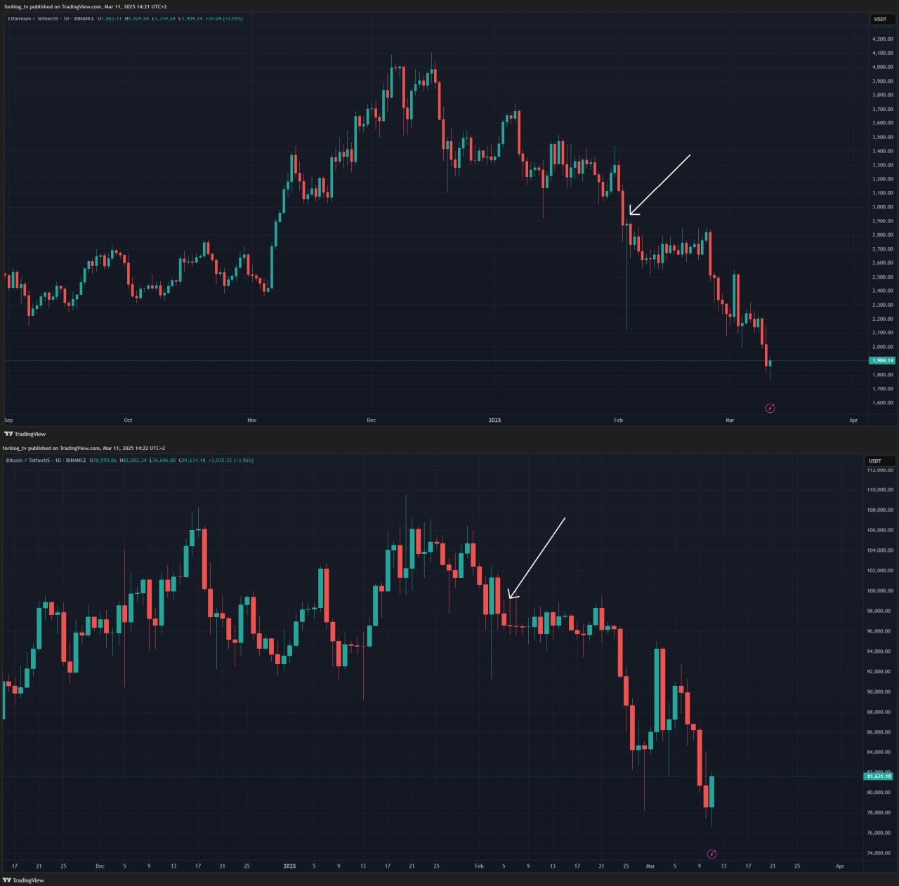Click the Apr label on Bitcoin time axis

pyautogui.click(x=840, y=866)
